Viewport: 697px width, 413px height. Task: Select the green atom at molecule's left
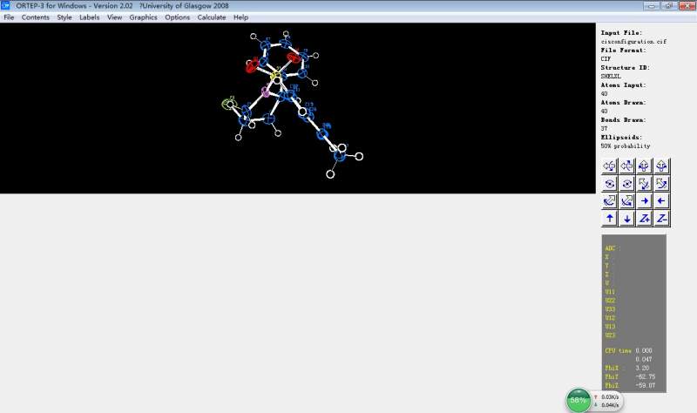pyautogui.click(x=227, y=104)
